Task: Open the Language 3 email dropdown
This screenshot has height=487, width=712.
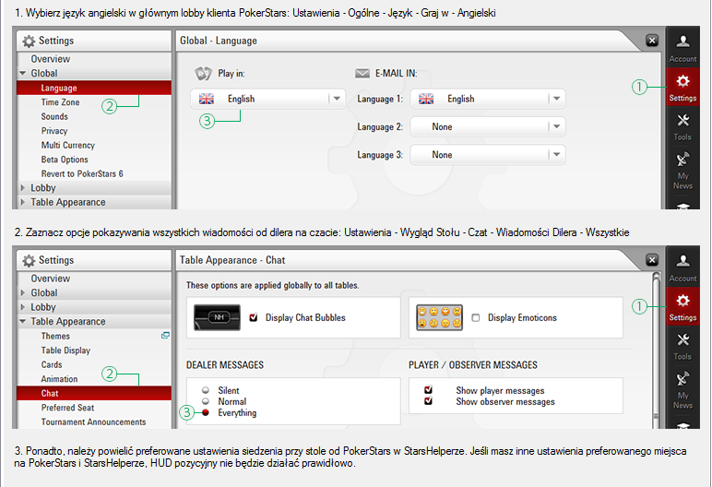Action: [488, 155]
